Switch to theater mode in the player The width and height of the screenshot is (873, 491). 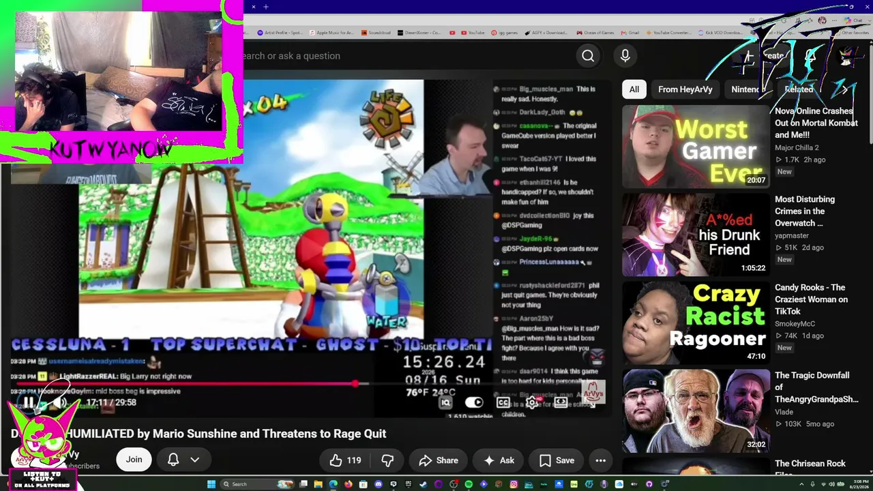(x=561, y=402)
